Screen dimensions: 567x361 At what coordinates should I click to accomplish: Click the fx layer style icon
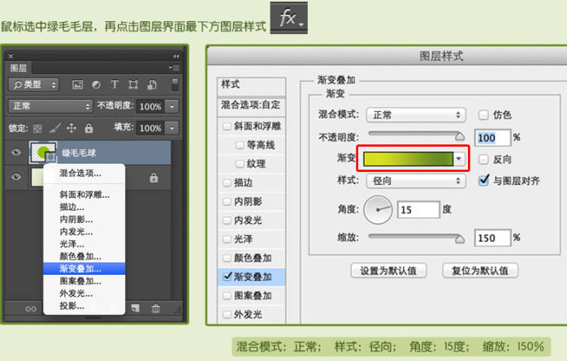tap(289, 18)
